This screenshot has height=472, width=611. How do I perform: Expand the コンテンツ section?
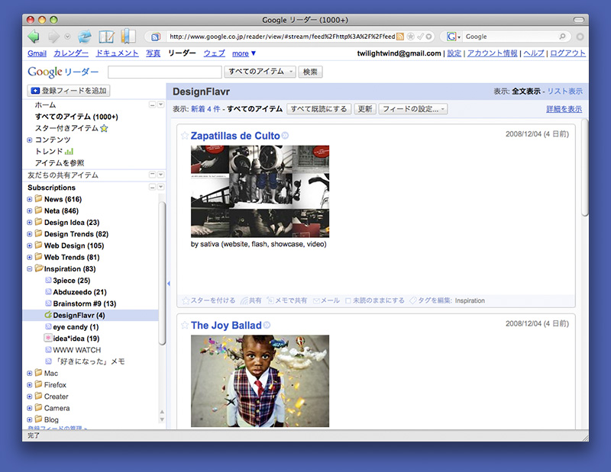click(x=29, y=140)
